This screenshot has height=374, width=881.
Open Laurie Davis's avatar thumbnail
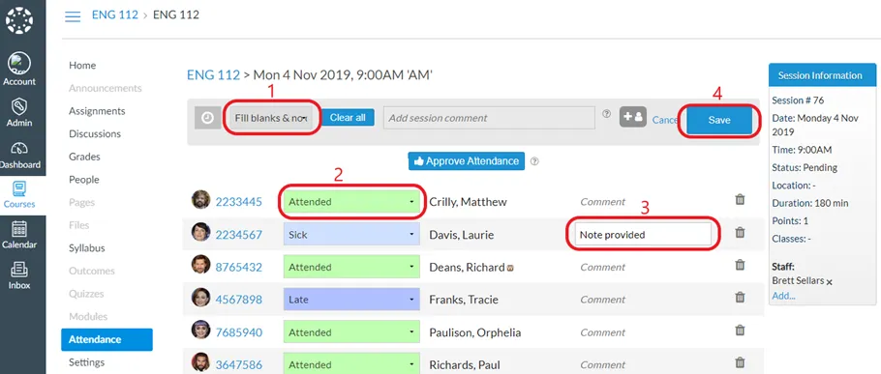tap(200, 232)
